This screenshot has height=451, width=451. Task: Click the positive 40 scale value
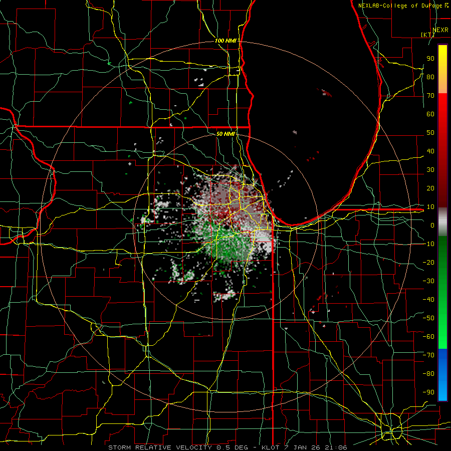pyautogui.click(x=430, y=151)
